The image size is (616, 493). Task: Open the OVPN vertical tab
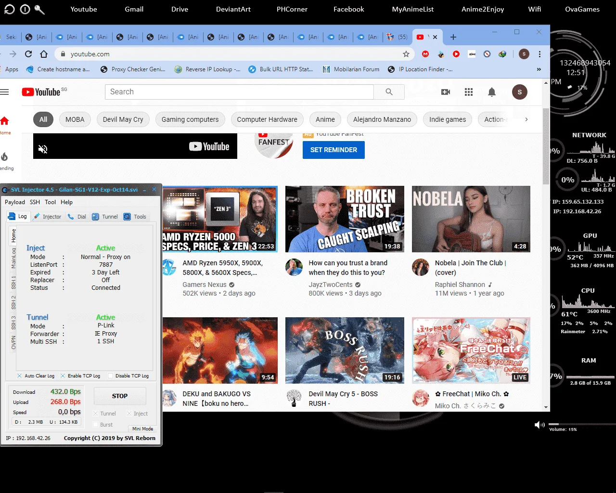pyautogui.click(x=13, y=342)
